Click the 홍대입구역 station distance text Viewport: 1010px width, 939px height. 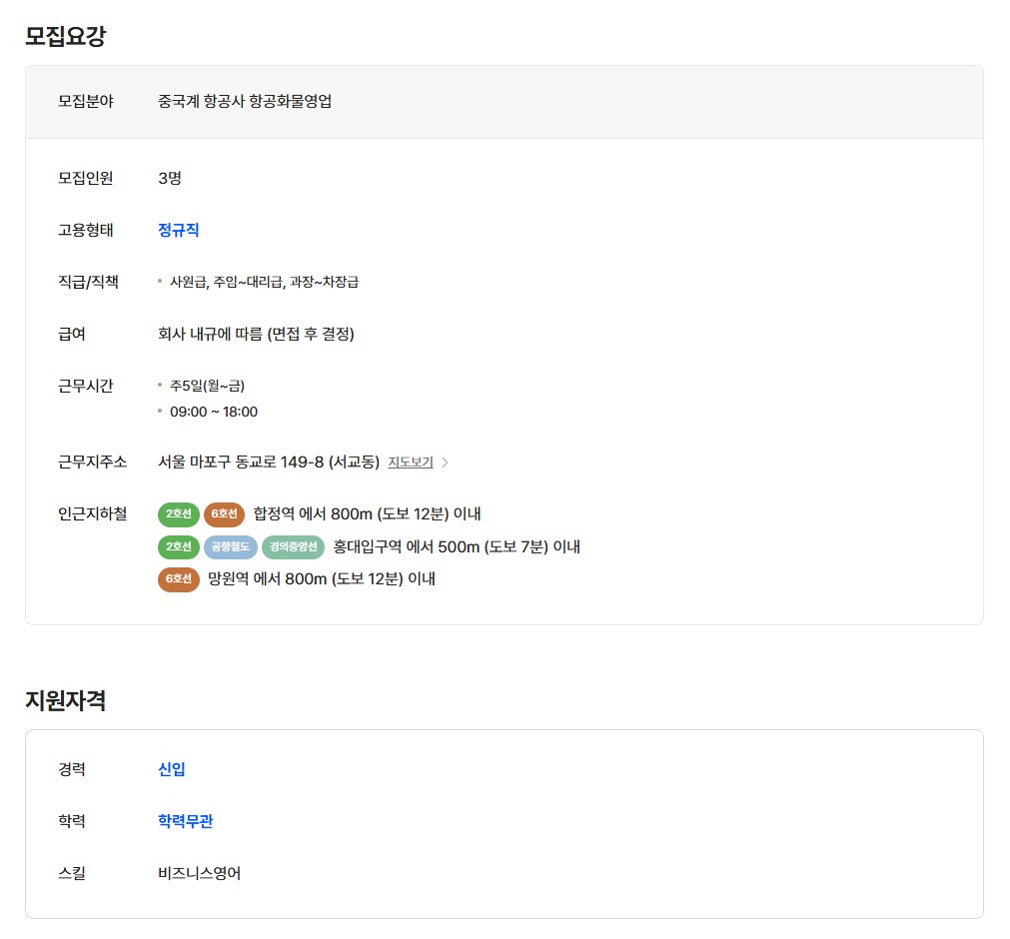click(x=457, y=546)
